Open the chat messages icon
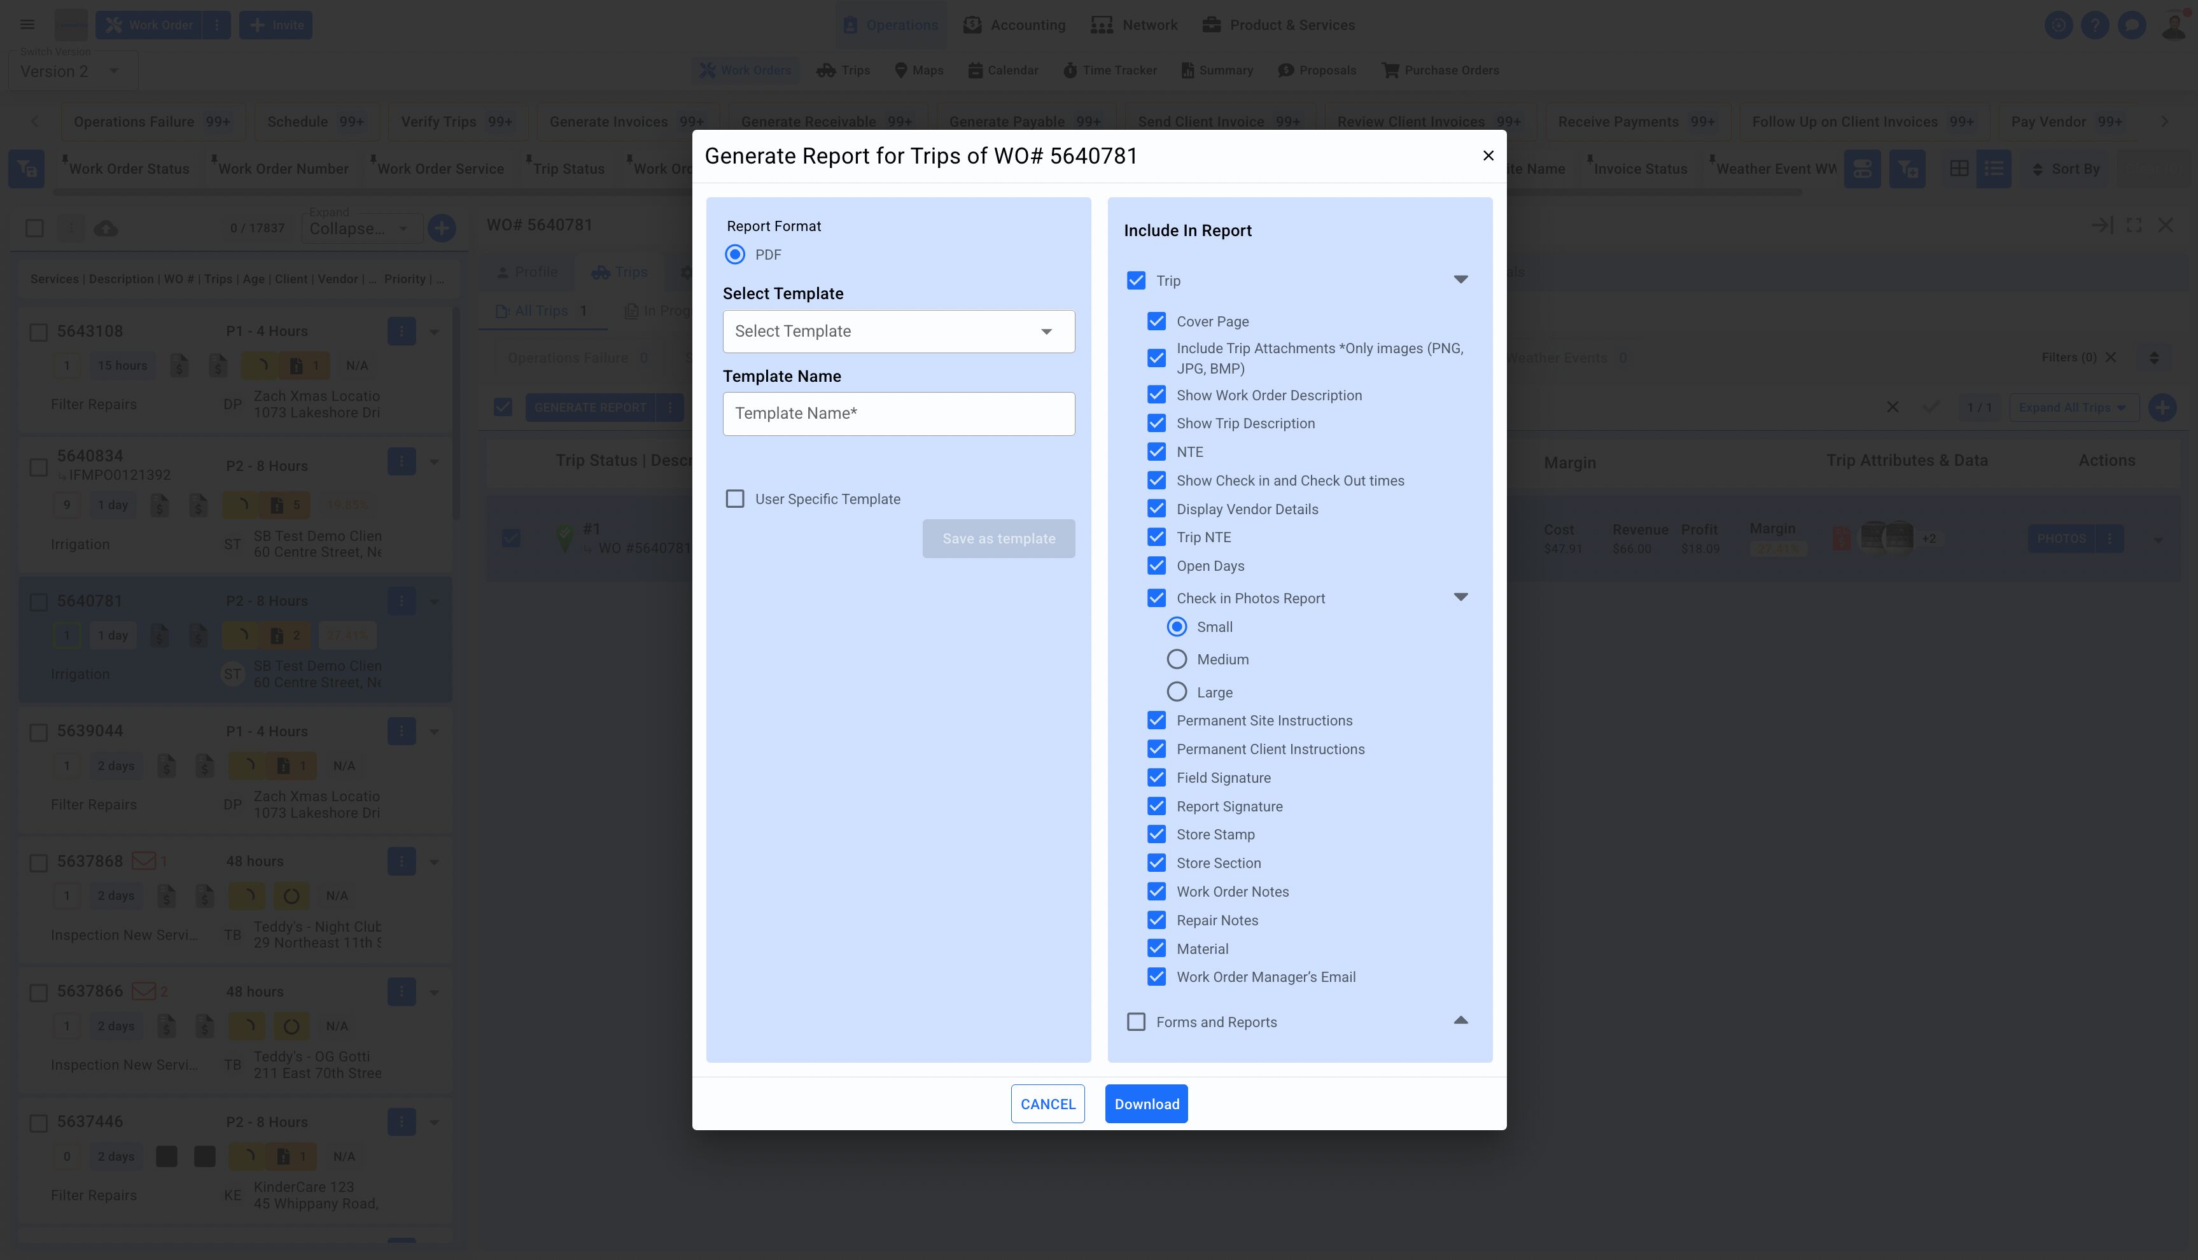 (2131, 25)
